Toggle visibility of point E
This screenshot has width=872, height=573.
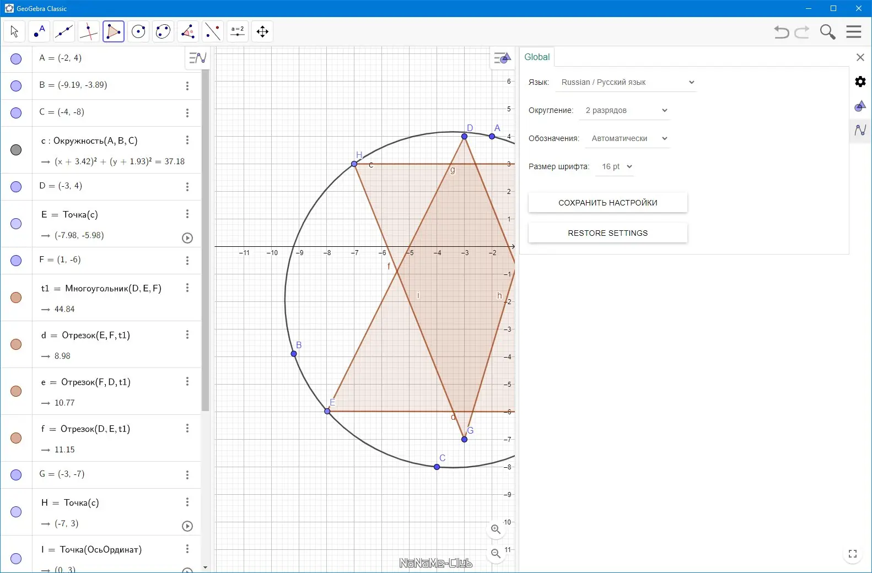tap(17, 224)
